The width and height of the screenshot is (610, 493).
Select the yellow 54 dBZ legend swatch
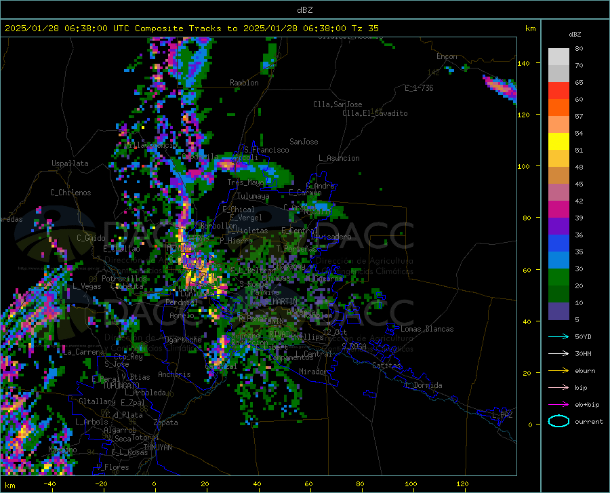558,142
